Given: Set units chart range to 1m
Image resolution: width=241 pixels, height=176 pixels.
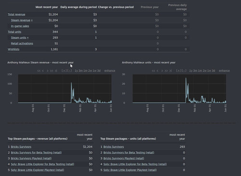Looking at the screenshot, I should click(x=200, y=71).
